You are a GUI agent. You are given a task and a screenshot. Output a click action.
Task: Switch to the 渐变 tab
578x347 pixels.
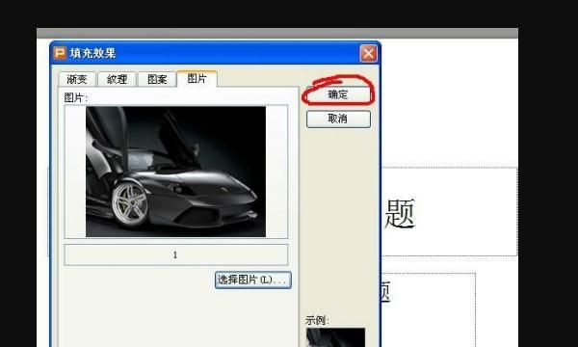[77, 79]
